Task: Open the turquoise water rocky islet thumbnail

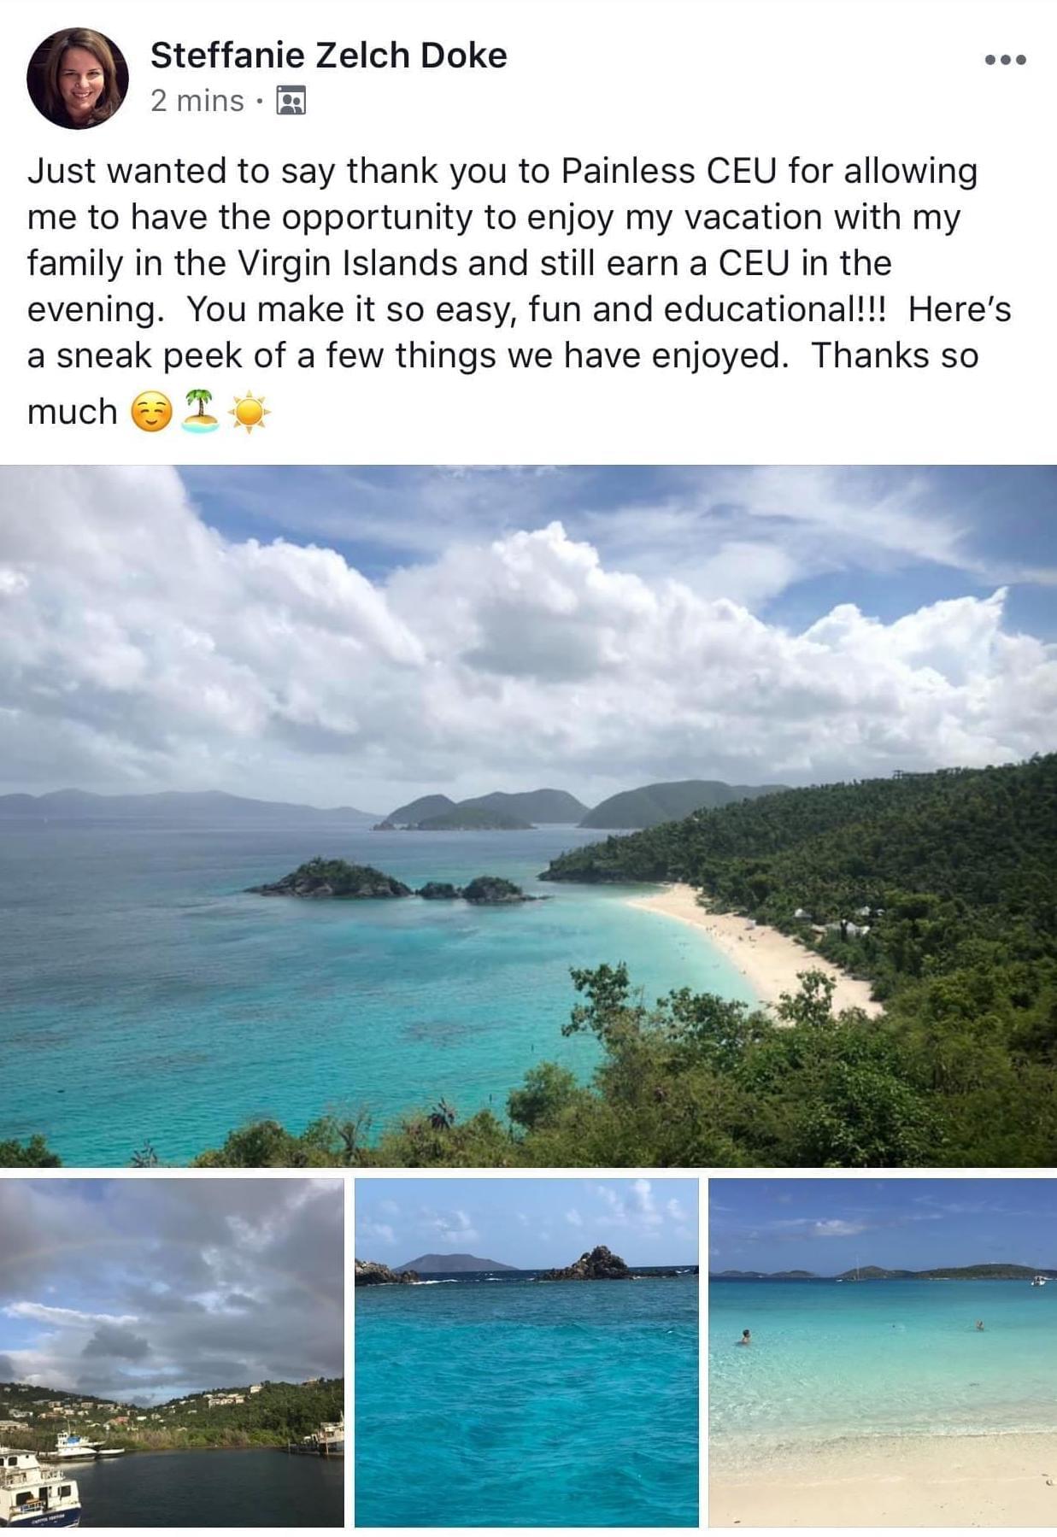Action: click(x=526, y=1352)
